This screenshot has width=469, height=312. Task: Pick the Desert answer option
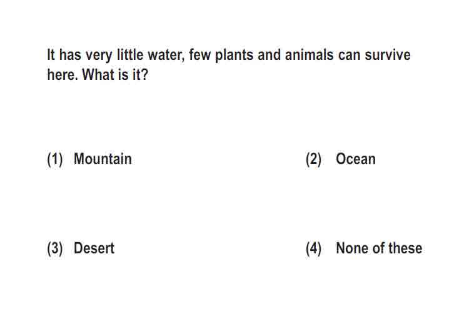pos(94,248)
